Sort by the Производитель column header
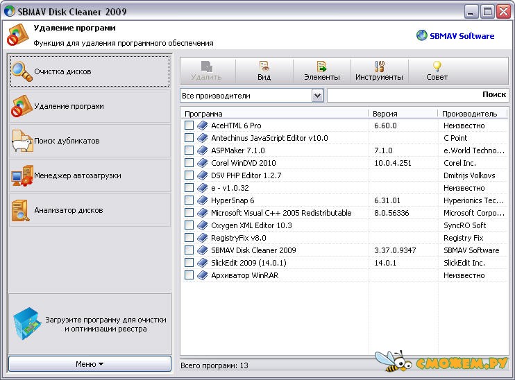Viewport: 515px width, 380px height. [472, 114]
